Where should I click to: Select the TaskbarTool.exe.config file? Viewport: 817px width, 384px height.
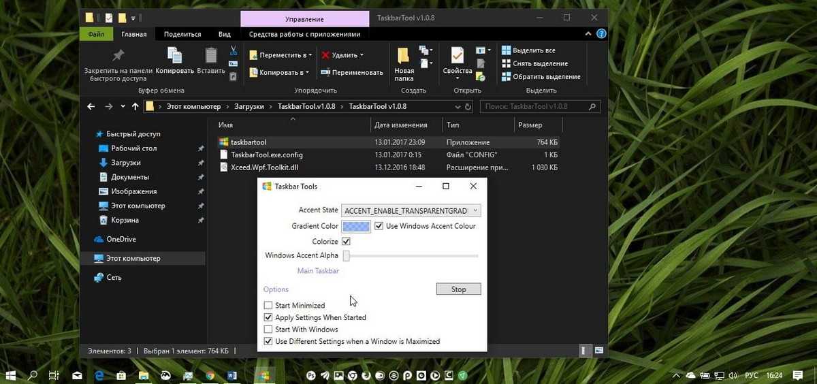click(x=266, y=155)
